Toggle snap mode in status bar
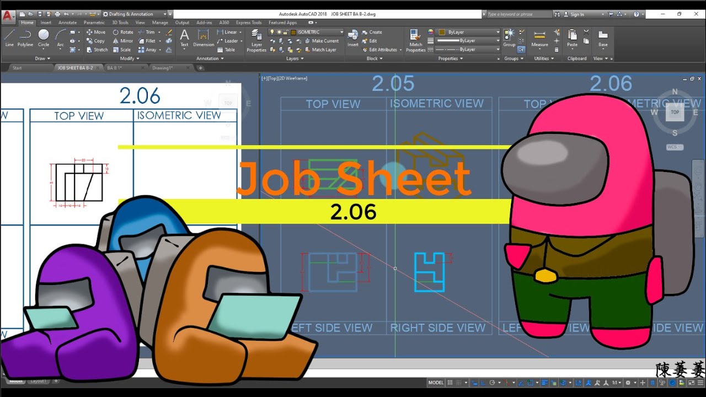Screen dimensions: 706x397 coord(458,383)
